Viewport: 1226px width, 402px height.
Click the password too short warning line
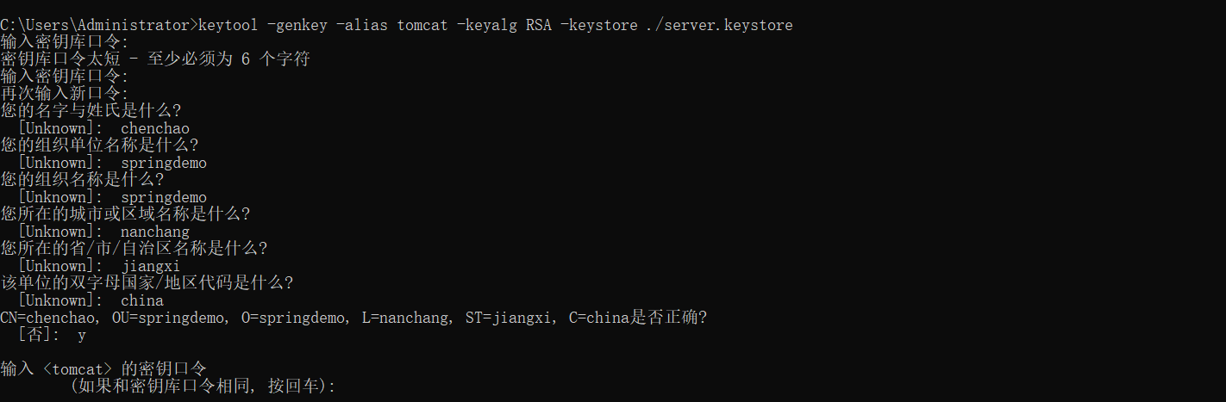[155, 59]
